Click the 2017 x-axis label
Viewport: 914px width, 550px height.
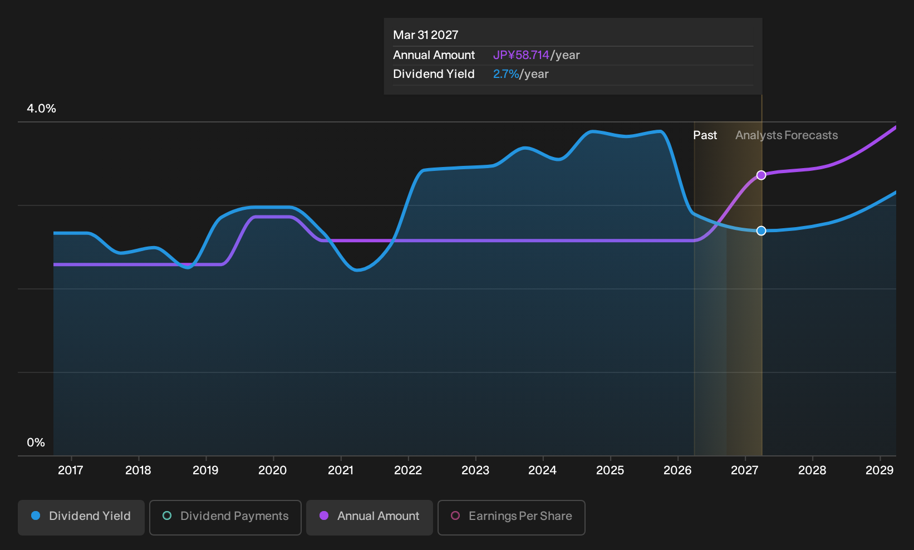coord(71,470)
